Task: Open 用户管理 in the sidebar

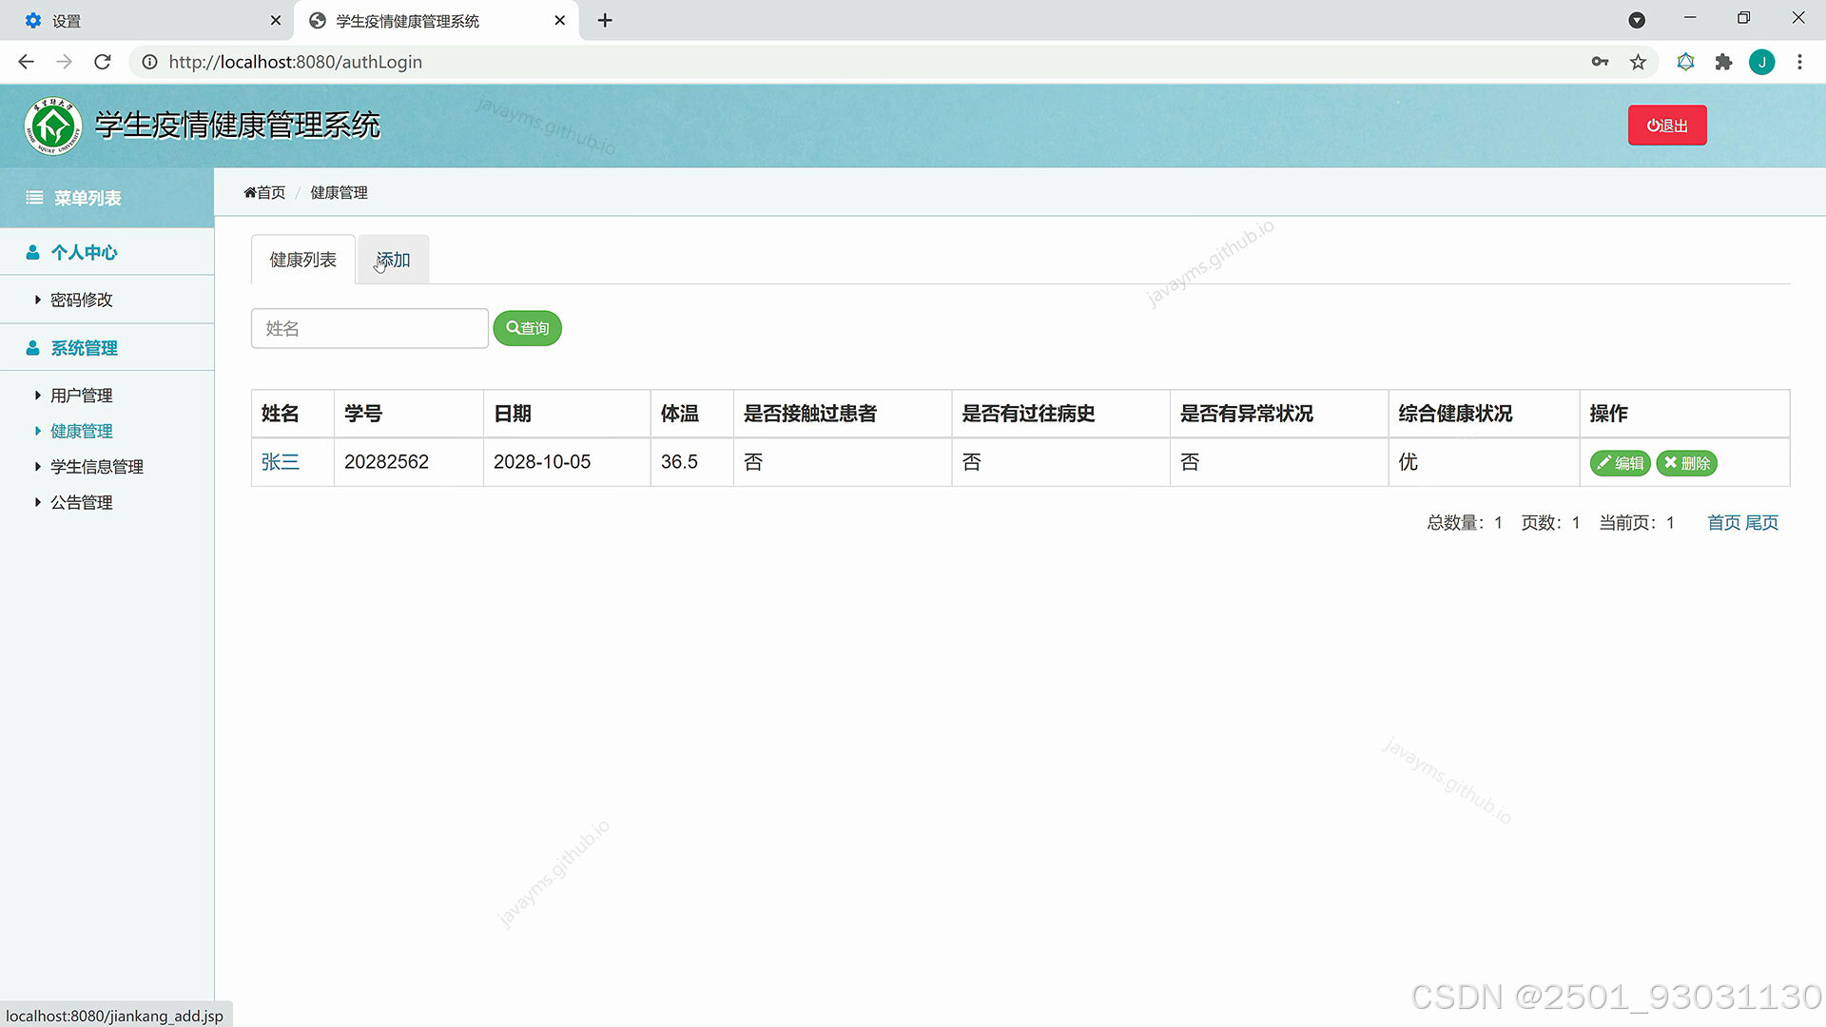Action: [x=81, y=396]
